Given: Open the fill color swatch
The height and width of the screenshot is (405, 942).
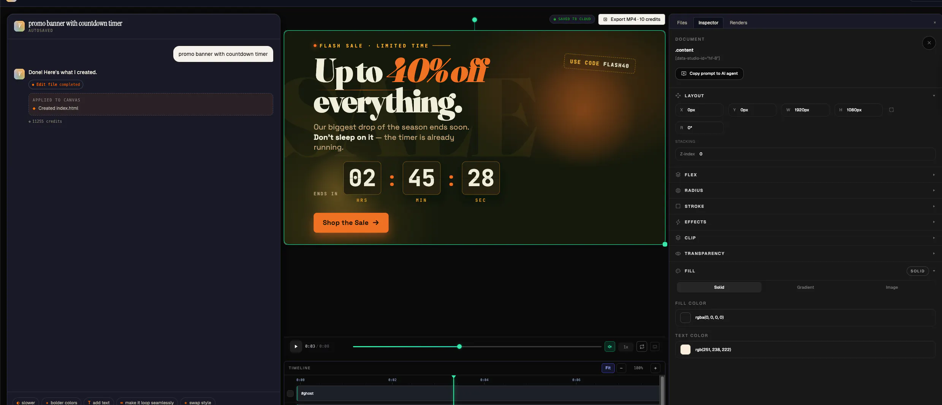Looking at the screenshot, I should pyautogui.click(x=686, y=318).
